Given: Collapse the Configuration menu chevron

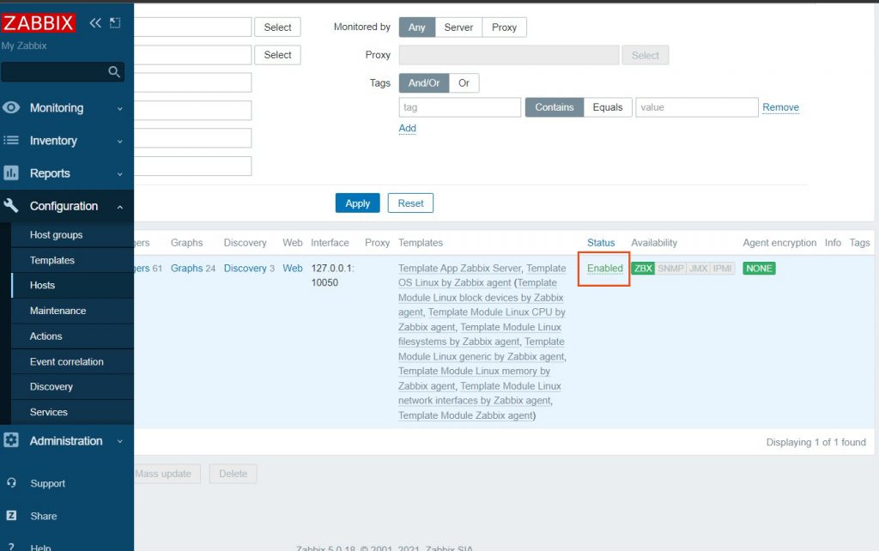Looking at the screenshot, I should click(x=120, y=207).
